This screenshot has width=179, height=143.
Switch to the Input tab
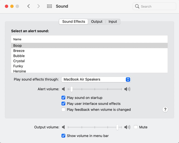[113, 22]
